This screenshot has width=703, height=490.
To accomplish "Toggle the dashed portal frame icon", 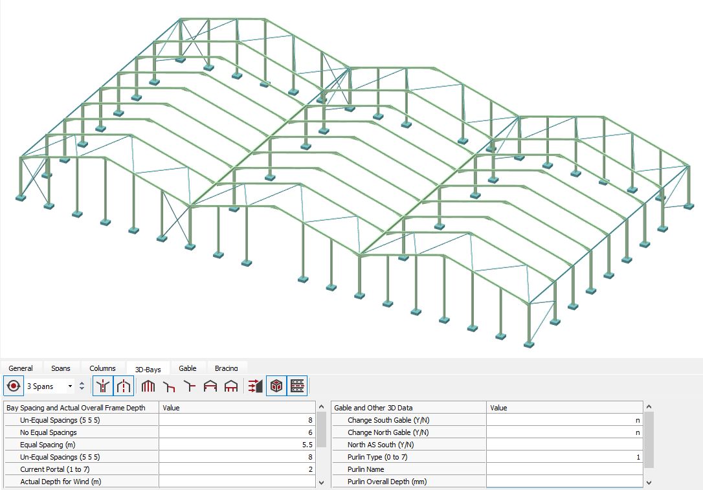I will 124,386.
